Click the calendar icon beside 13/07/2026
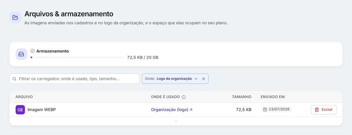Viewport: 352px width, 135px height. (265, 109)
